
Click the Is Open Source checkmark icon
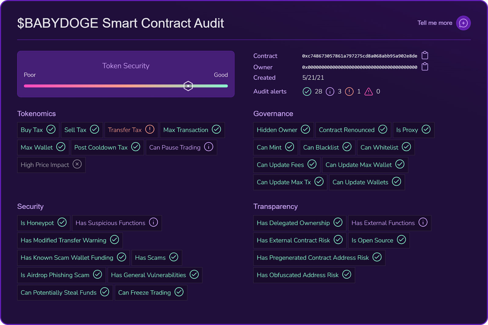click(401, 240)
